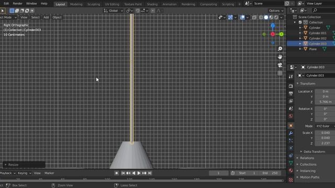Expand the Delta Transform panel
Screen dimensions: 335x188
click(314, 152)
